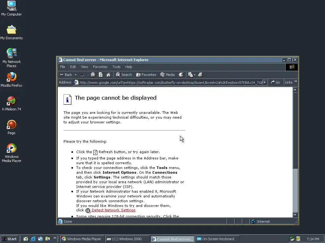Click the magnifier icon beside Detect Network Settings
The height and width of the screenshot is (243, 325).
(x=88, y=210)
